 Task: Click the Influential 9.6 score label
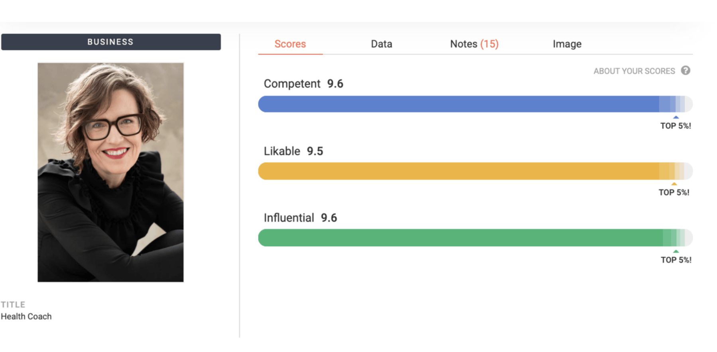[300, 218]
